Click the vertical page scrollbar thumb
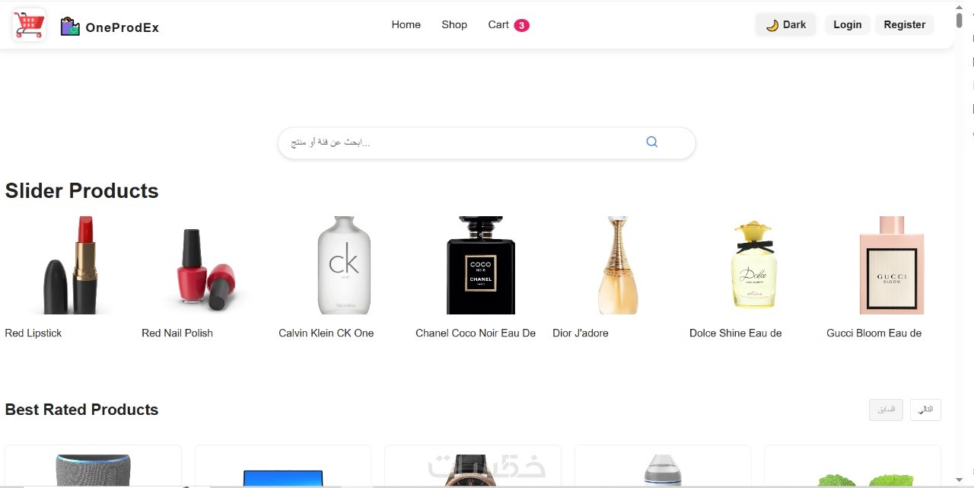974x488 pixels. point(960,20)
